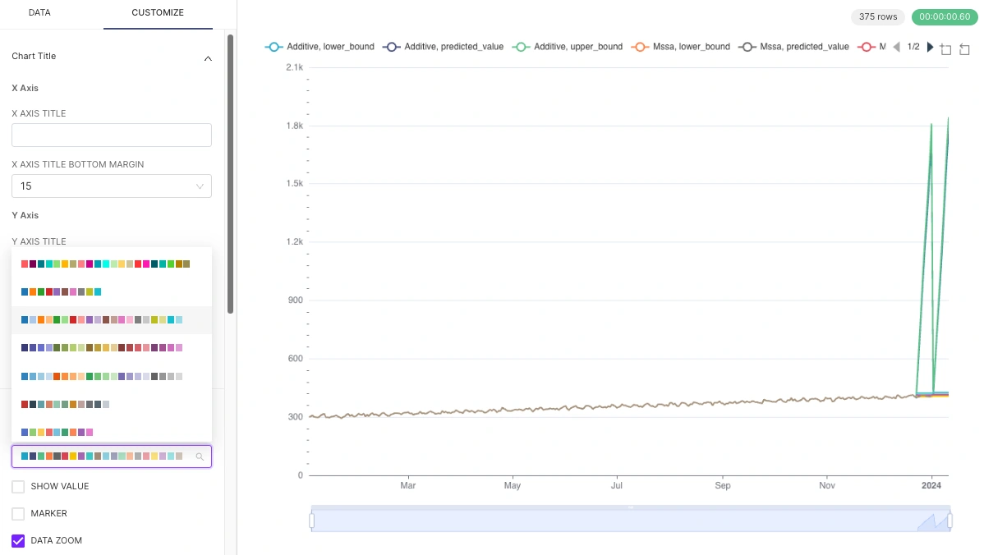Toggle the Additive, lower_bound legend series

coord(320,47)
